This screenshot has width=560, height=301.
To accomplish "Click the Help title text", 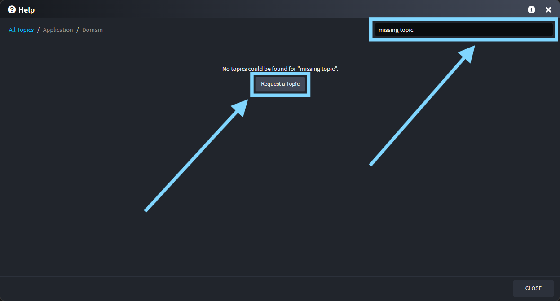I will pos(26,10).
